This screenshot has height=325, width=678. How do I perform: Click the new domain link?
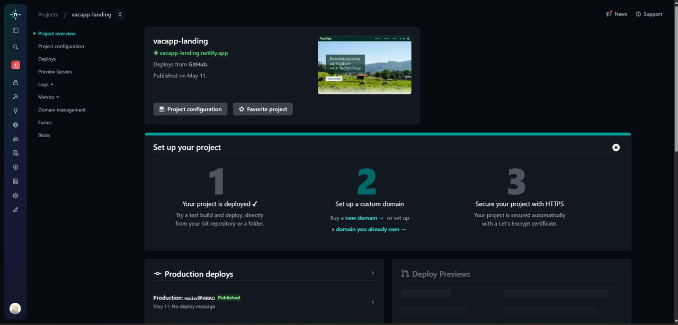pyautogui.click(x=364, y=218)
